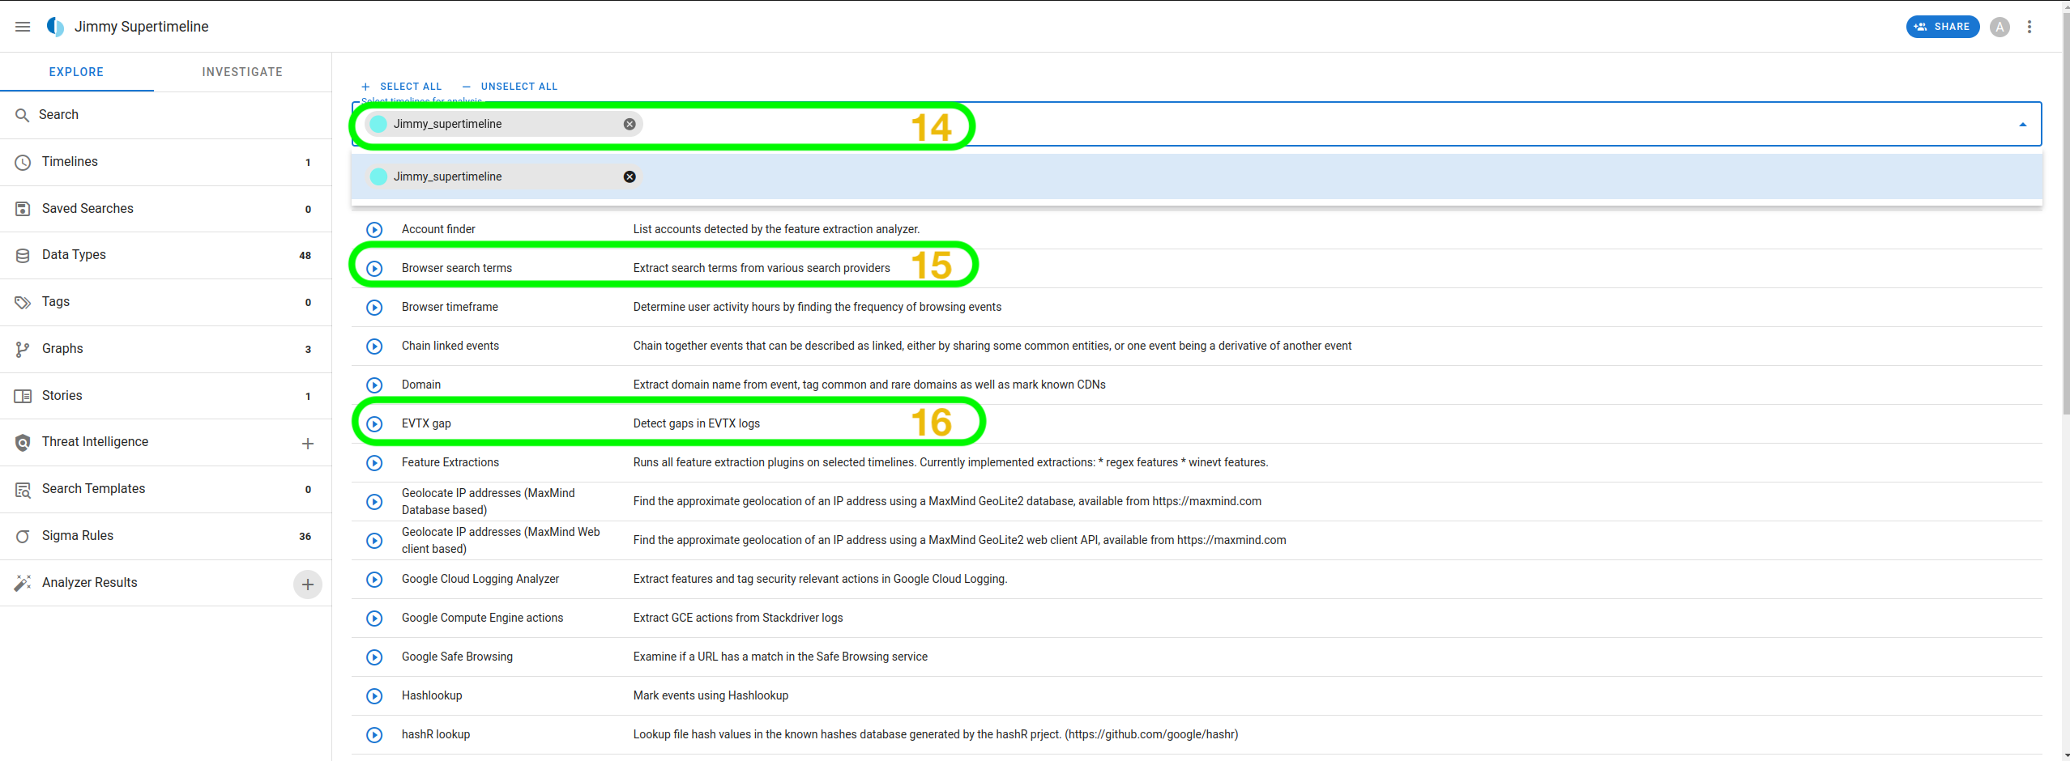Click "Mark events using Hashlookup" description
2070x761 pixels.
point(711,695)
